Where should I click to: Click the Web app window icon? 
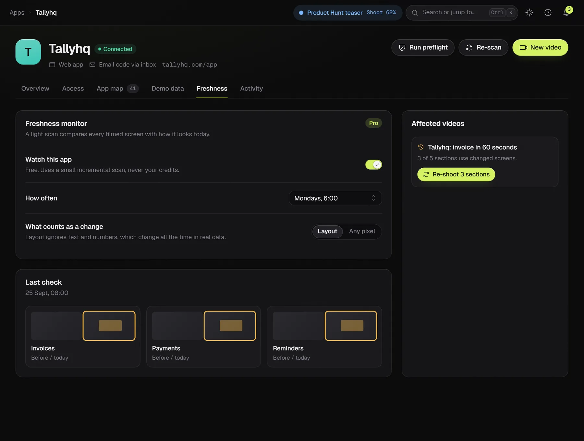[52, 65]
